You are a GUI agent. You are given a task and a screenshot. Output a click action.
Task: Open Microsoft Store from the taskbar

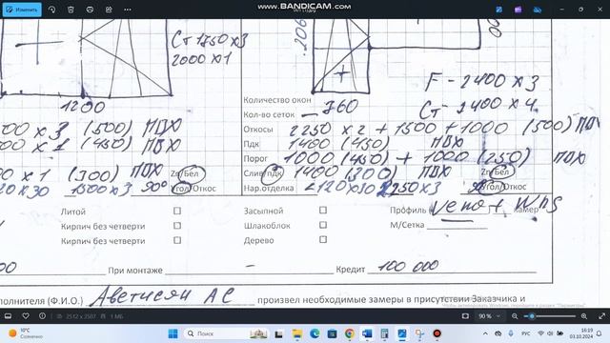click(332, 333)
